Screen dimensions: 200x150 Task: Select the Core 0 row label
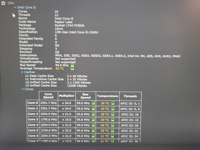click(33, 103)
